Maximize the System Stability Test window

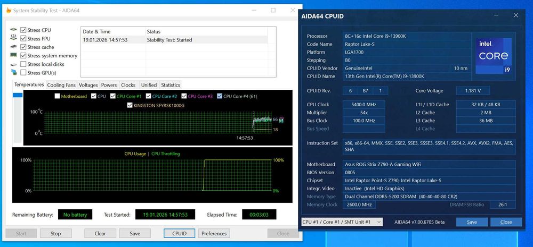point(273,10)
